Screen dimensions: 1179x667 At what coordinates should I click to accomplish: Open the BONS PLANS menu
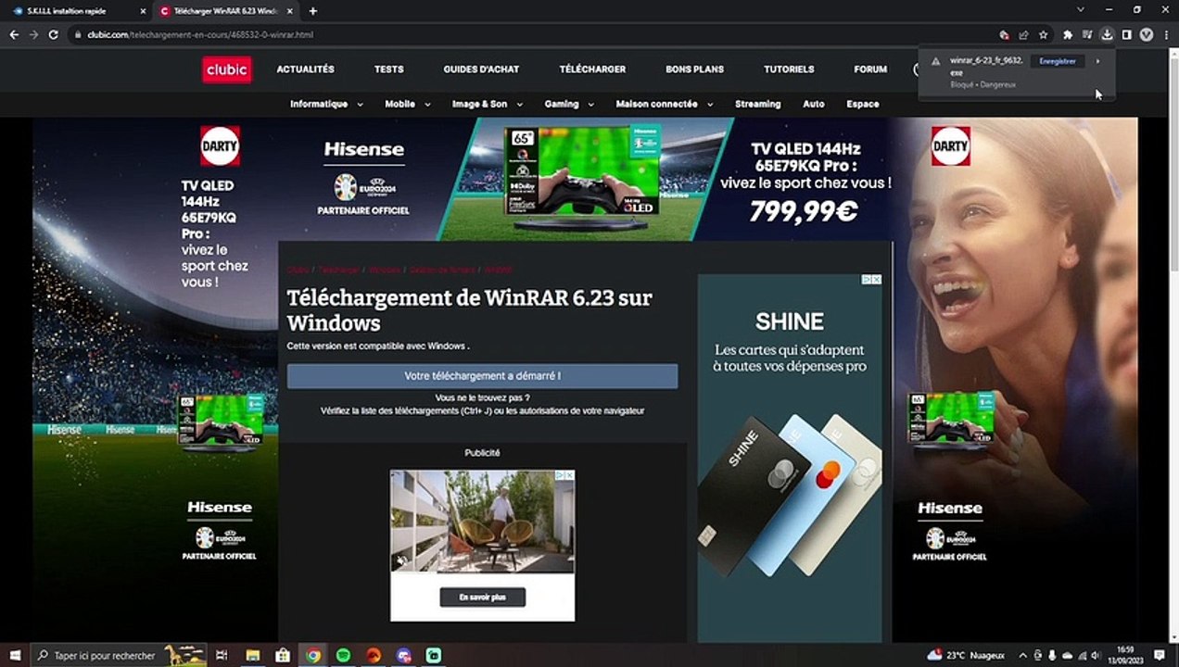(694, 69)
